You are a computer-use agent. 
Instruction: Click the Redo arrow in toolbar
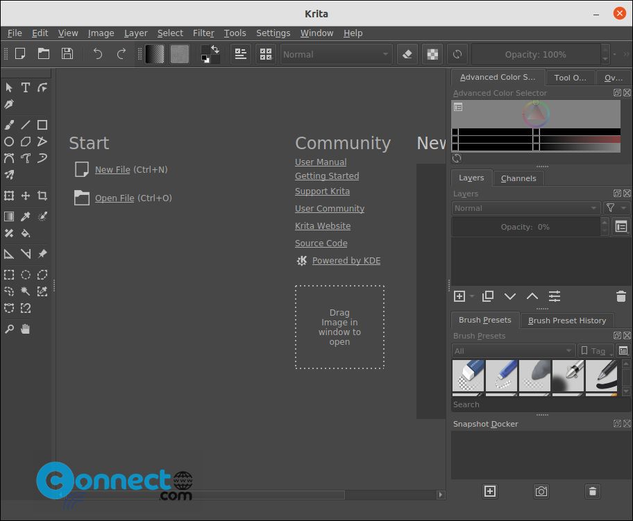point(121,53)
